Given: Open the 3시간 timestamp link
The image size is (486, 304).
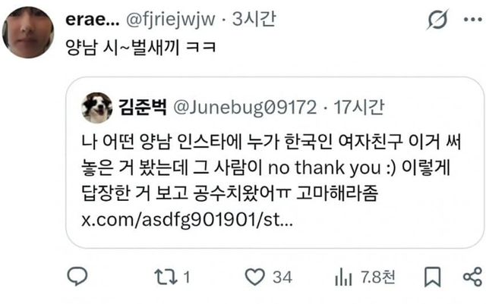Looking at the screenshot, I should coord(254,19).
